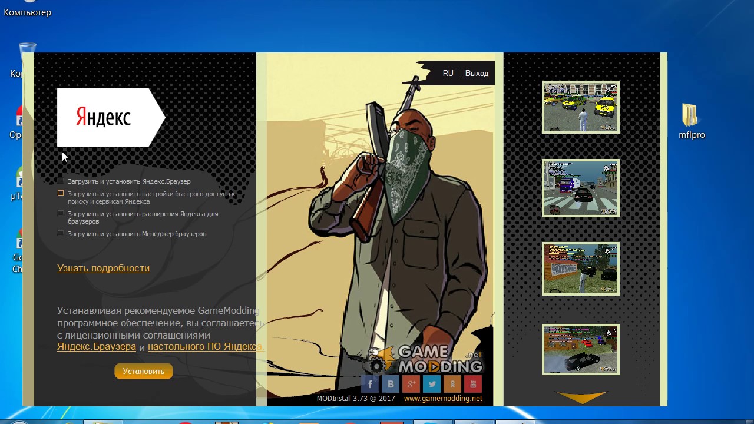This screenshot has width=754, height=424.
Task: Toggle Яндекс browser extensions checkbox
Action: click(61, 214)
